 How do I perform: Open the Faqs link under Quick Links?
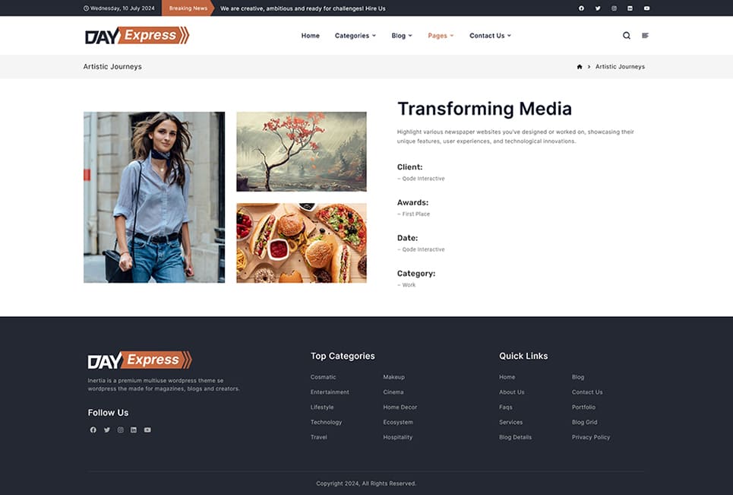(505, 407)
